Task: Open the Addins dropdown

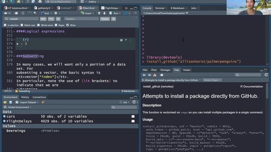Action: [94, 2]
